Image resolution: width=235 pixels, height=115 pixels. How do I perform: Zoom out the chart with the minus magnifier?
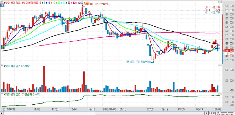click(x=211, y=113)
